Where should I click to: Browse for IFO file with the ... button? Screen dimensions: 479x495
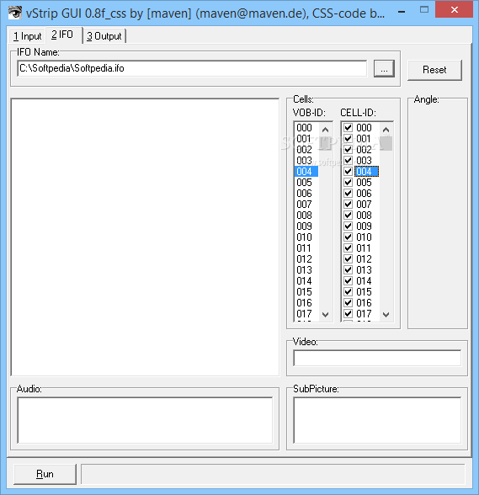tap(384, 68)
